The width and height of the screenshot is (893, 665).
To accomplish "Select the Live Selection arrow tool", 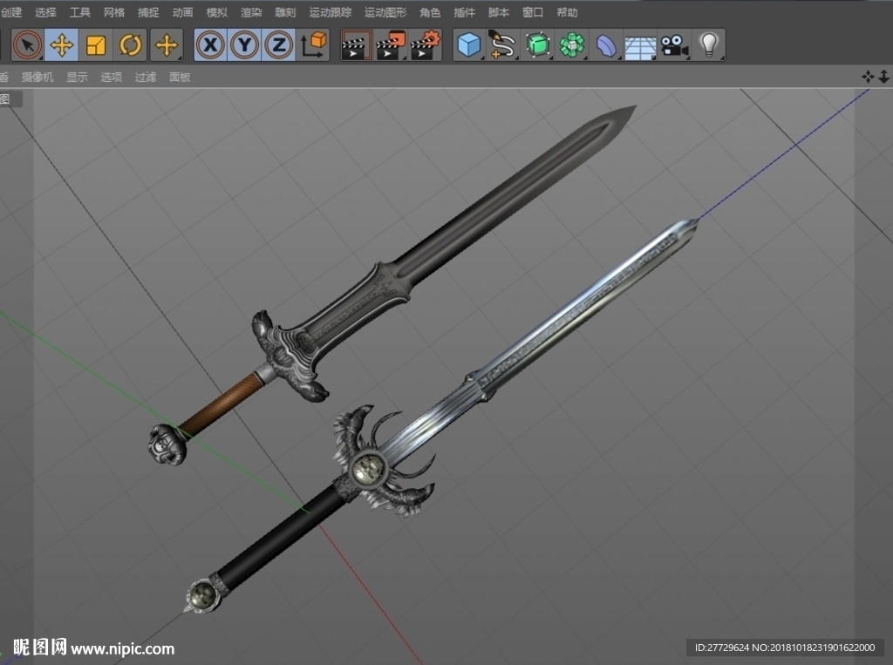I will 27,45.
